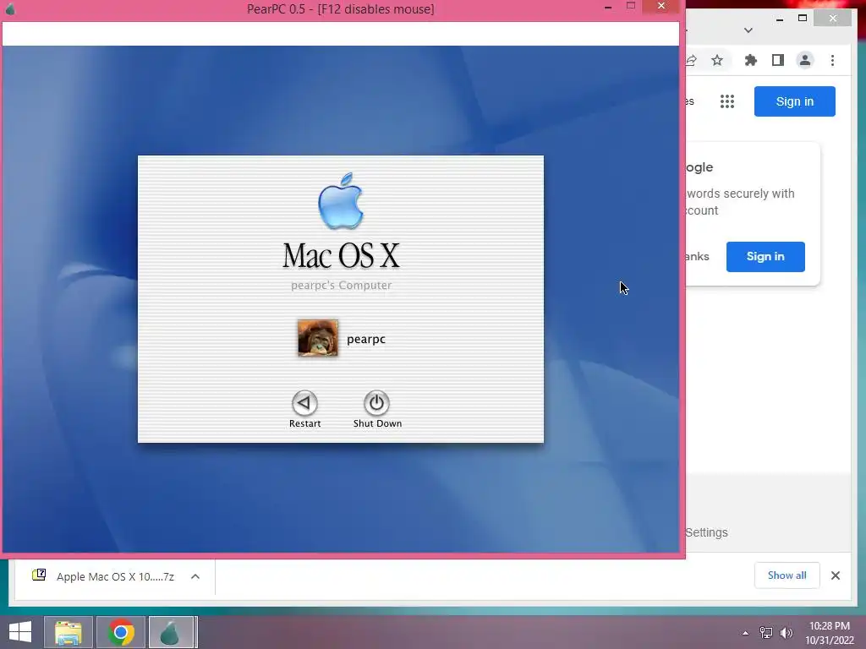Click Show all downloads button

pyautogui.click(x=787, y=575)
